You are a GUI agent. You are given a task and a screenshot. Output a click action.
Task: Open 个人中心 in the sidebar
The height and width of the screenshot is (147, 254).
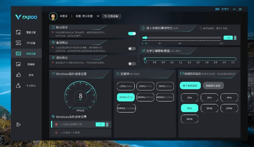pyautogui.click(x=31, y=86)
